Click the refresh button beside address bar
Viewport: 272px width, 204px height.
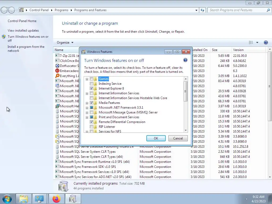[202, 10]
